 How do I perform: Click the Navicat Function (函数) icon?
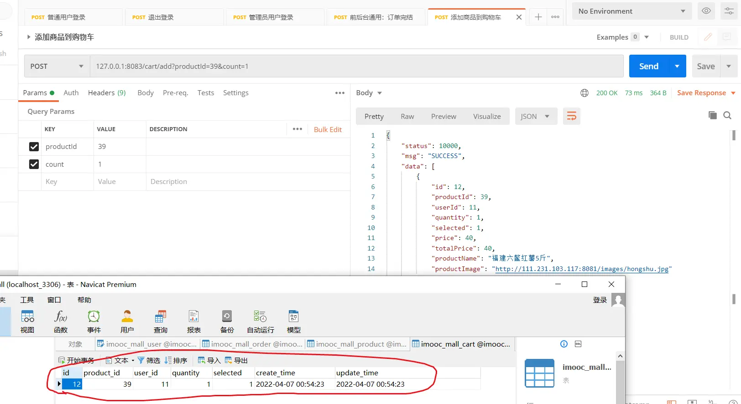click(61, 322)
